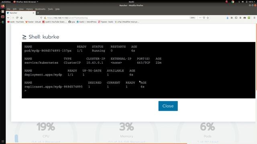Click the volume icon in system tray
This screenshot has width=257, height=144.
[x=243, y=2]
